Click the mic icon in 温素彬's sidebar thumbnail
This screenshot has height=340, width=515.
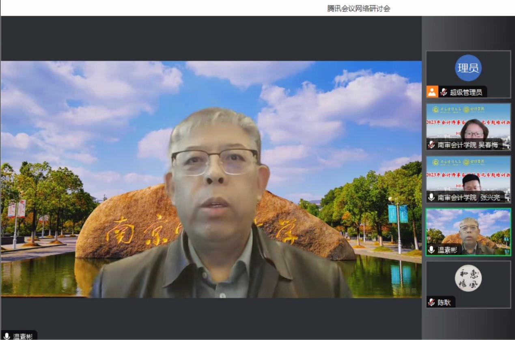pos(431,250)
